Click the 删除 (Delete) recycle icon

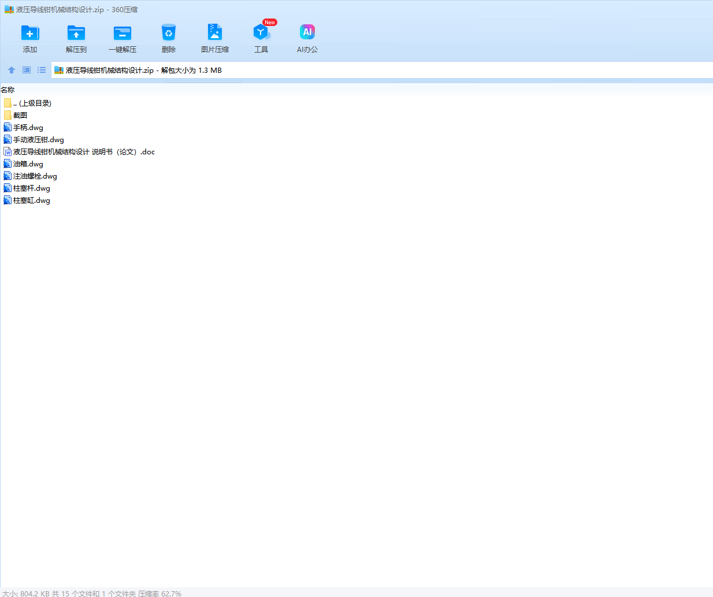pyautogui.click(x=169, y=33)
